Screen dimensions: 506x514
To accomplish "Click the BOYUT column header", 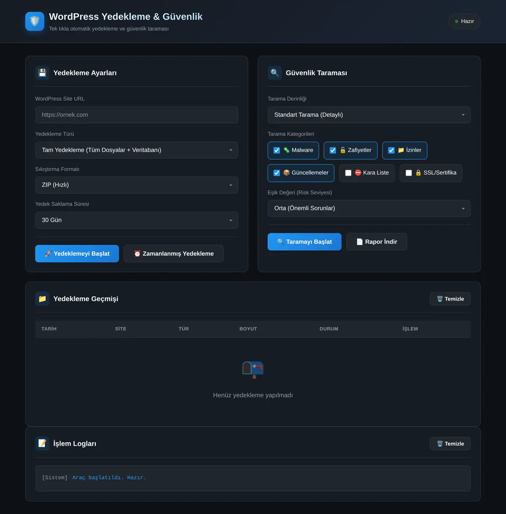I will (248, 329).
